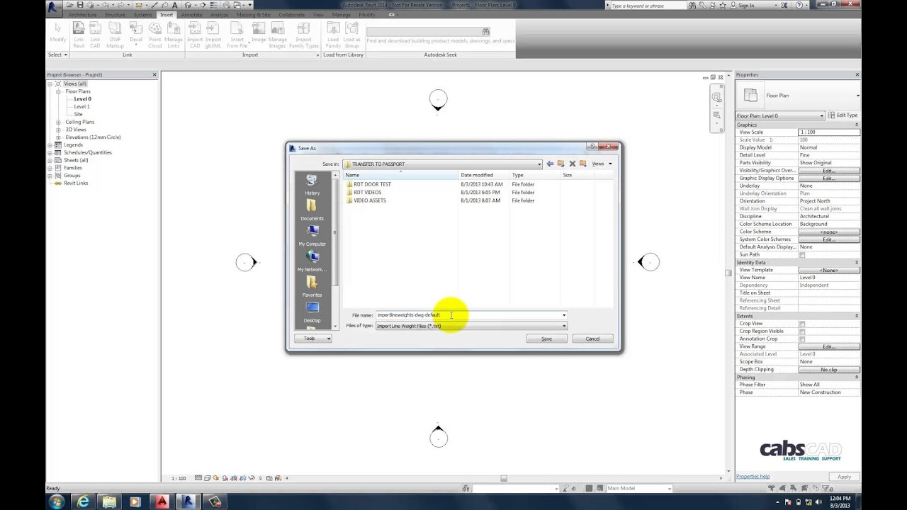Open Documents in the Save As places bar
907x510 pixels.
click(x=312, y=210)
